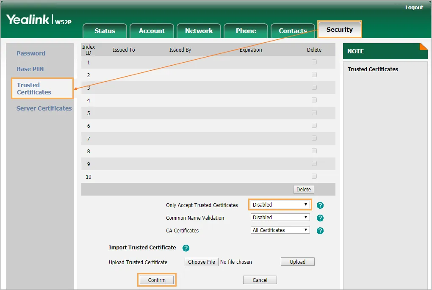Click the 'Index ID' column header
Image resolution: width=432 pixels, height=290 pixels.
click(89, 50)
